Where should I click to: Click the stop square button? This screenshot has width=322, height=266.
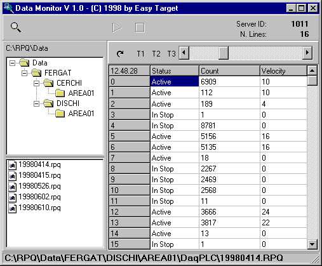pos(140,27)
